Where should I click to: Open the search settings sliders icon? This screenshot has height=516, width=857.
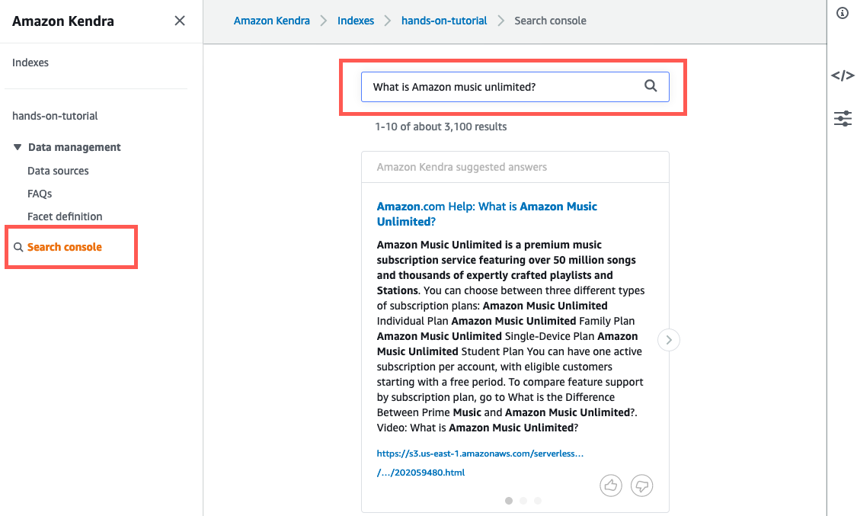[x=842, y=118]
